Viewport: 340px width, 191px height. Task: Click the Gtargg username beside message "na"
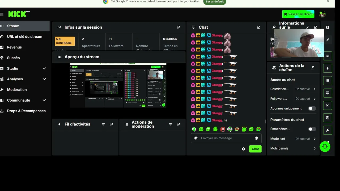point(217,120)
